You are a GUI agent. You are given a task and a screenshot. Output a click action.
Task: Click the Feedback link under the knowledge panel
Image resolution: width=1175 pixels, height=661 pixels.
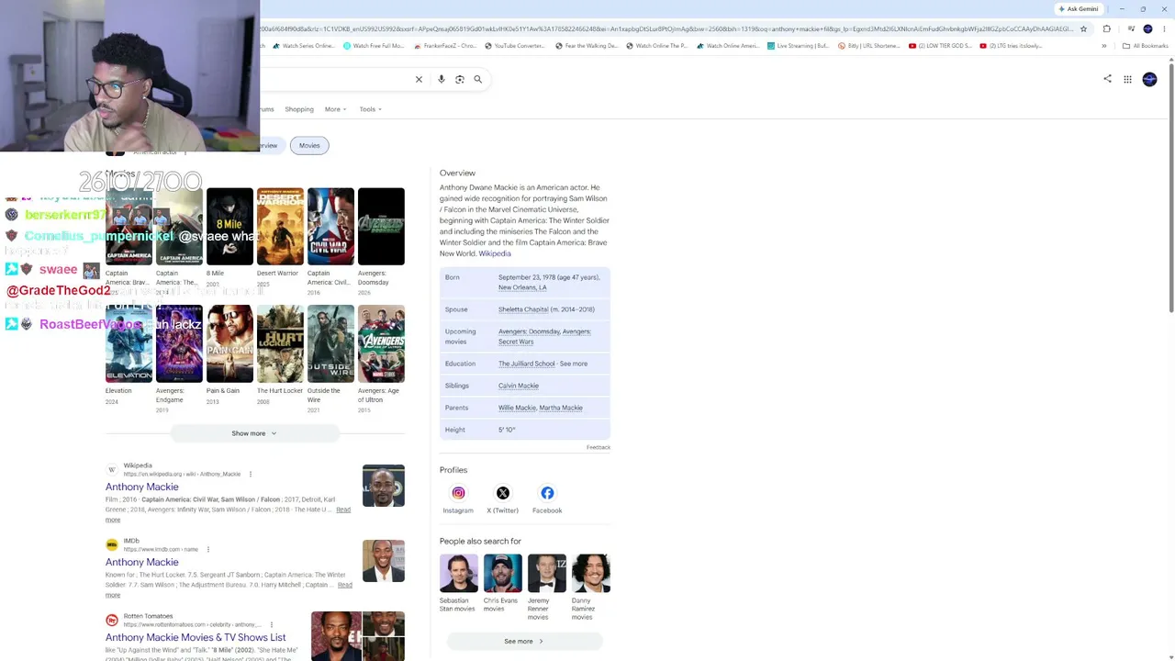click(x=599, y=447)
